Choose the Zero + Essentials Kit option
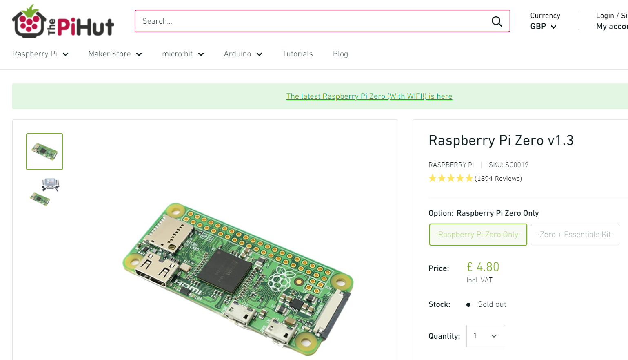628x360 pixels. coord(575,235)
